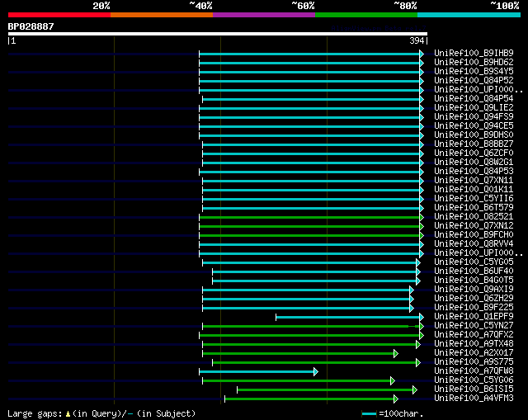Open the UniRef100_Q9LIE2 entry
Image resolution: width=528 pixels, height=420 pixels.
click(474, 108)
